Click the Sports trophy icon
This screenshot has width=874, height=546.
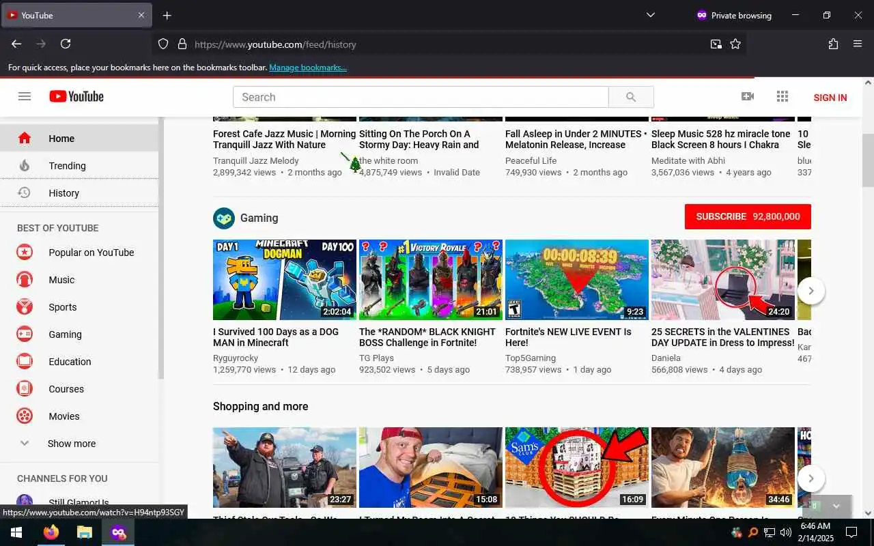coord(25,306)
